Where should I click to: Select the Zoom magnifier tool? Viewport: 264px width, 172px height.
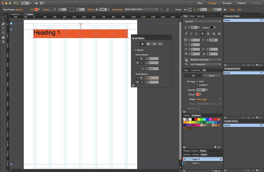[x=3, y=42]
